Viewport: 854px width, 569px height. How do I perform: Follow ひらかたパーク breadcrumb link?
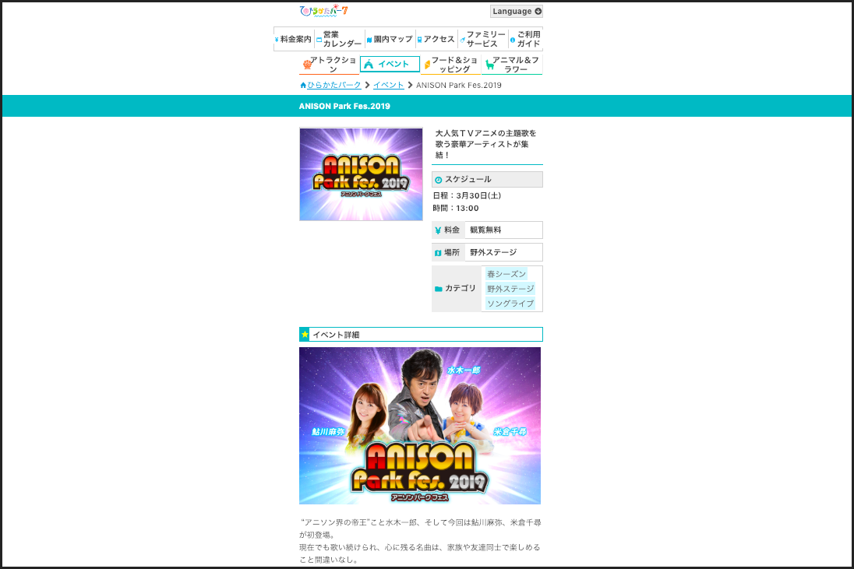click(x=334, y=85)
